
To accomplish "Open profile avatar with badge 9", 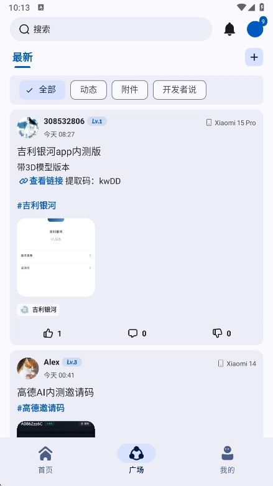I will 256,29.
